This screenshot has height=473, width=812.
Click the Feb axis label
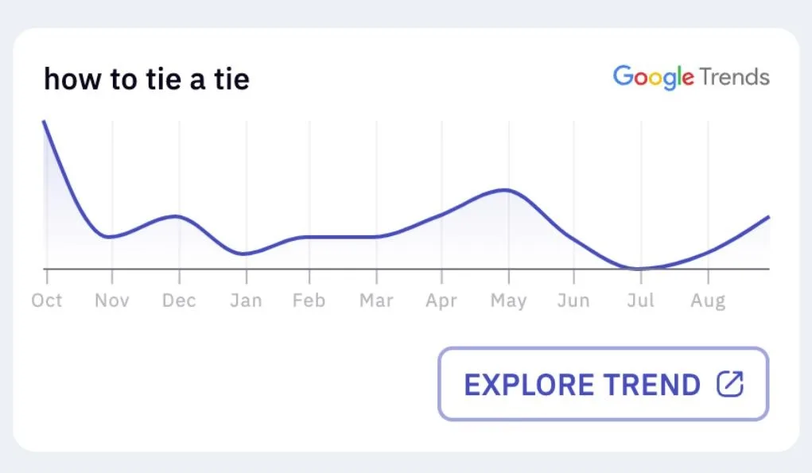309,300
